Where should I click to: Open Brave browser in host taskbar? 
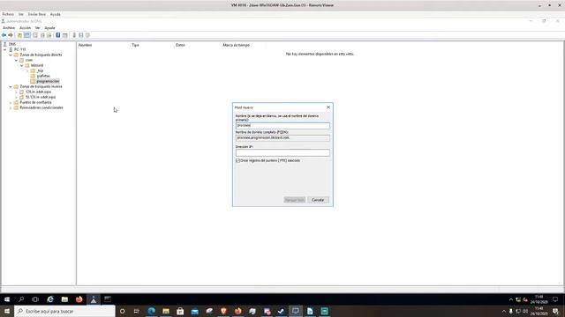click(223, 311)
